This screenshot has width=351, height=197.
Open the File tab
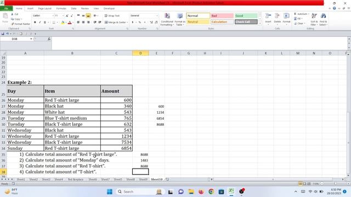[6, 9]
